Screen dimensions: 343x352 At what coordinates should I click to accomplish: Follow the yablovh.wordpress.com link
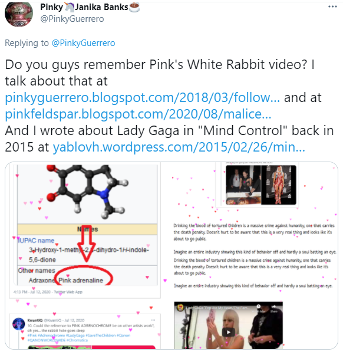(179, 147)
